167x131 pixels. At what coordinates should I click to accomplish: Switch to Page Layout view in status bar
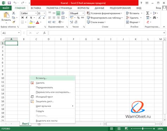(119, 129)
